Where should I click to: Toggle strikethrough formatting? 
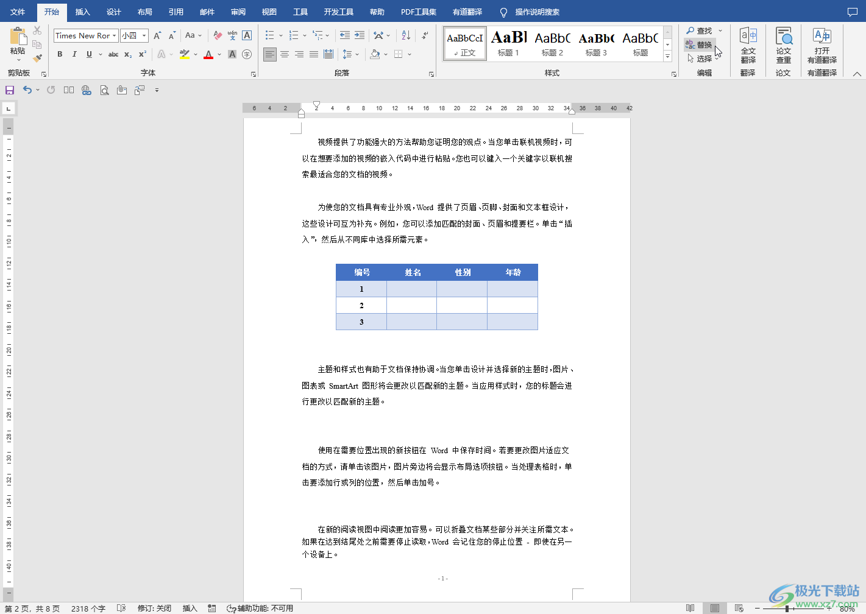[113, 54]
